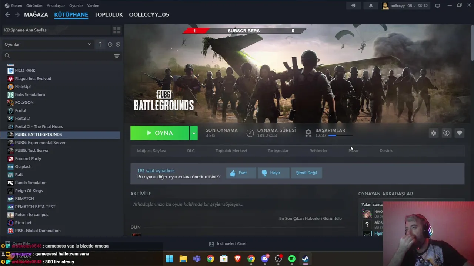Open game settings gear icon

(434, 133)
